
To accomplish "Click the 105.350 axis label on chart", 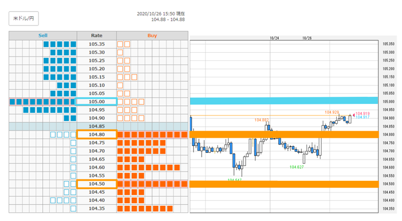I will coord(388,44).
